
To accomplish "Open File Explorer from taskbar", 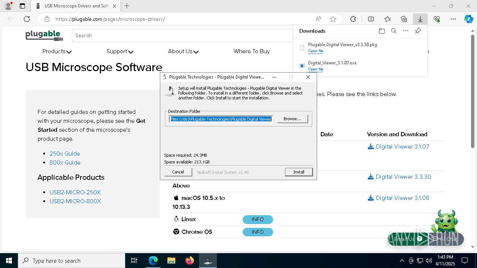I will click(x=171, y=261).
